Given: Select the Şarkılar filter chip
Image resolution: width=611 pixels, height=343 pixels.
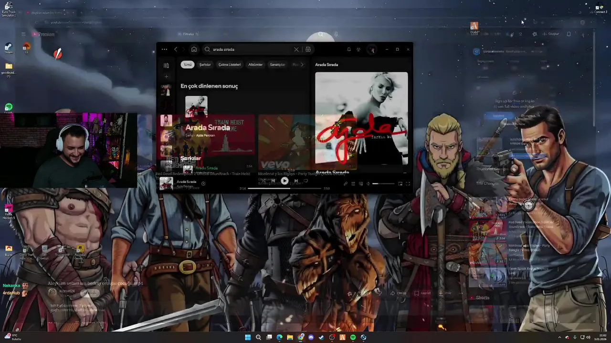Looking at the screenshot, I should coord(205,64).
